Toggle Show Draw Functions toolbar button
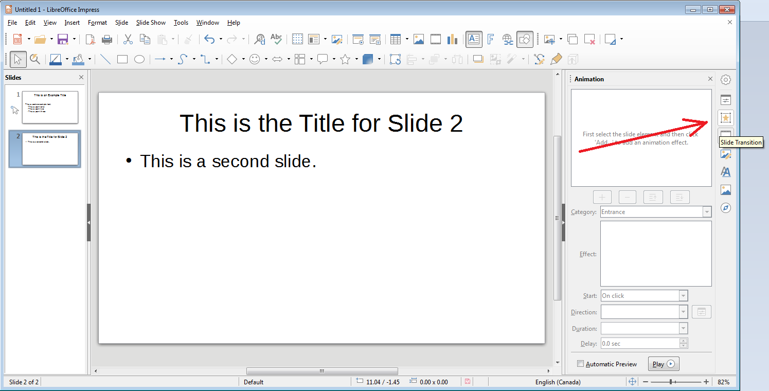This screenshot has width=769, height=391. tap(525, 39)
